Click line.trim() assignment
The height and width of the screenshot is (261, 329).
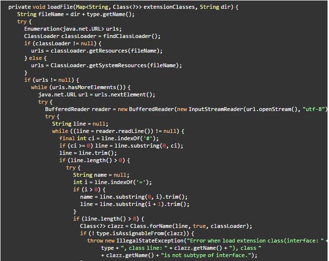[x=88, y=153]
